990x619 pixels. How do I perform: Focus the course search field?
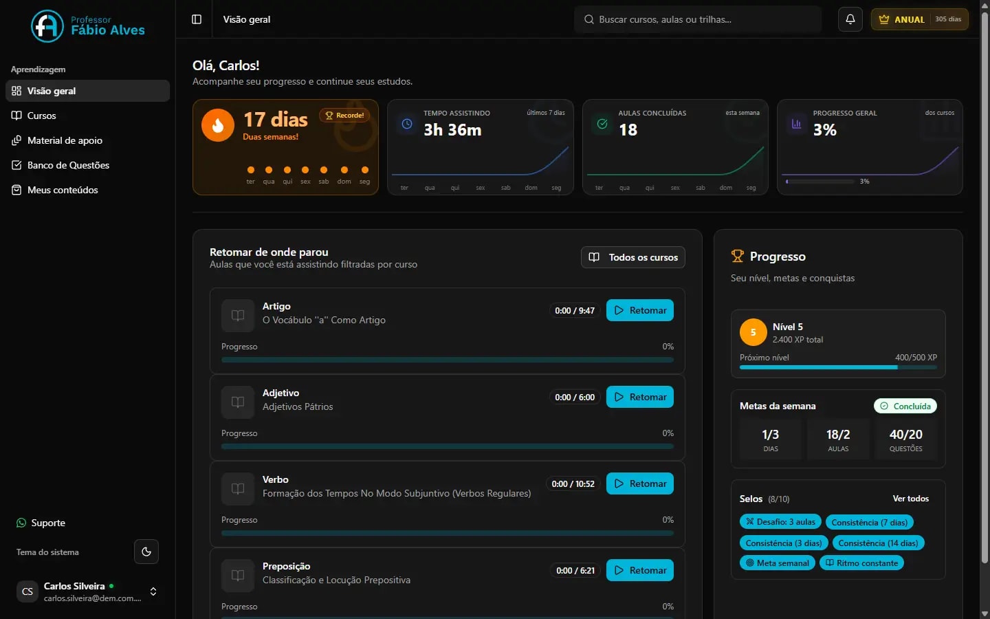tap(698, 19)
